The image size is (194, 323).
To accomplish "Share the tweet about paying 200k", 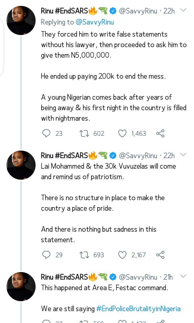I will [160, 133].
